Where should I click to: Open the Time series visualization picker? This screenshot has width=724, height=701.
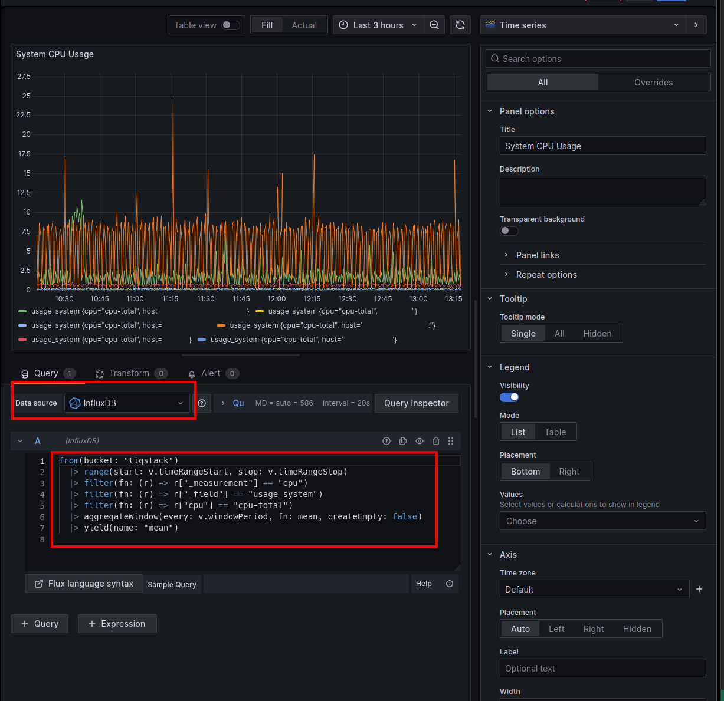pos(583,25)
